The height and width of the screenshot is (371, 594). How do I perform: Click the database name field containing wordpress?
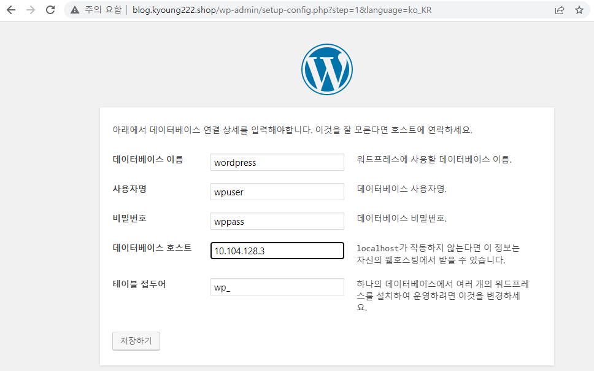tap(277, 162)
